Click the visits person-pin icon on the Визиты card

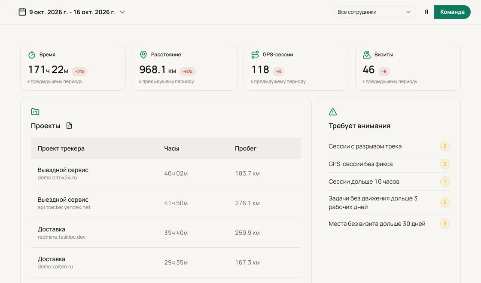click(x=367, y=55)
